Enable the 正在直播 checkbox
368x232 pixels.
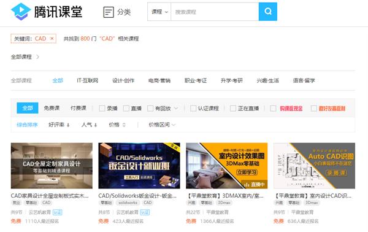click(x=233, y=108)
